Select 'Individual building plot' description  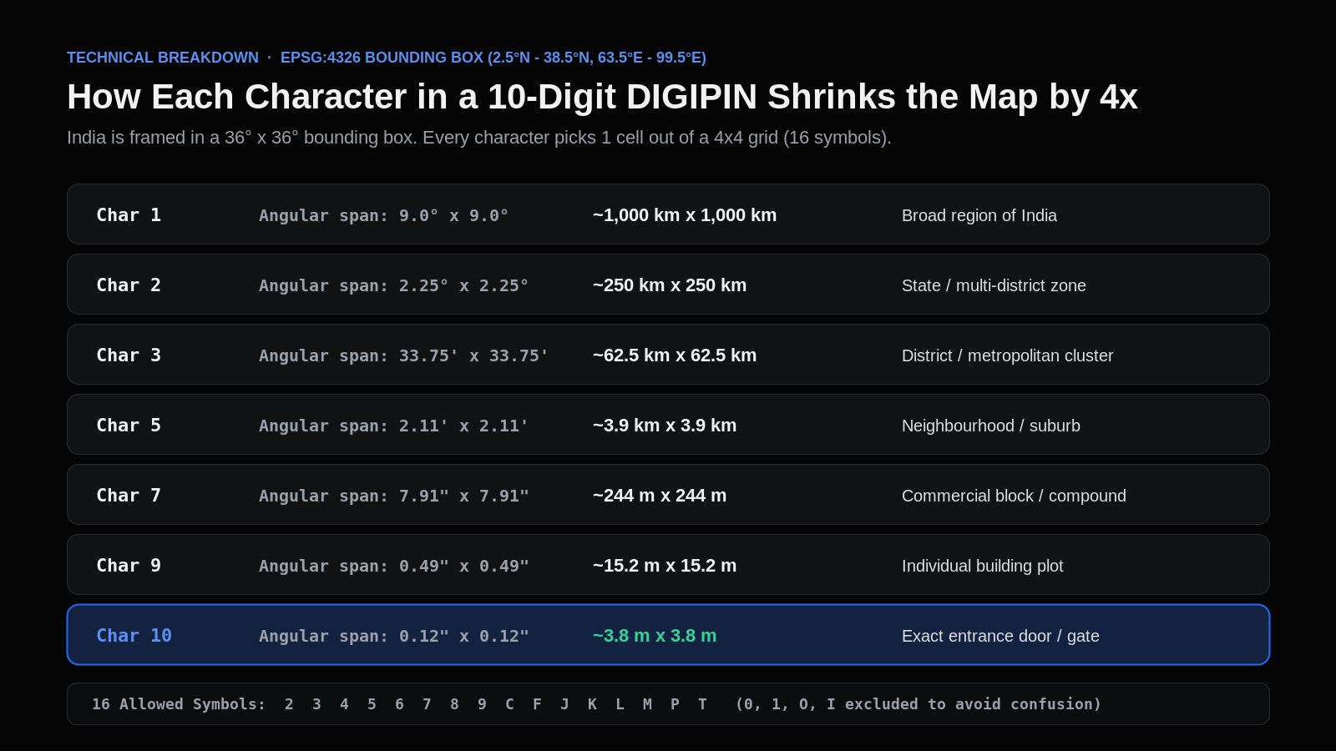(x=983, y=566)
